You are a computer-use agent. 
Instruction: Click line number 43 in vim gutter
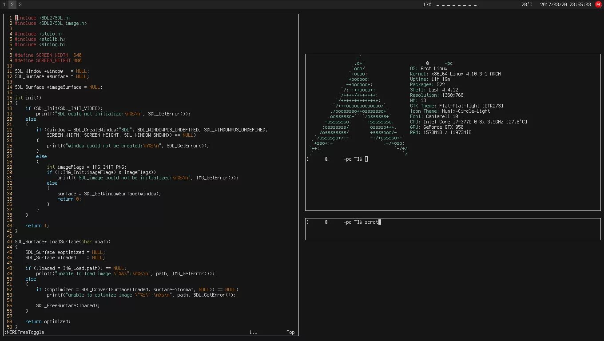click(10, 242)
